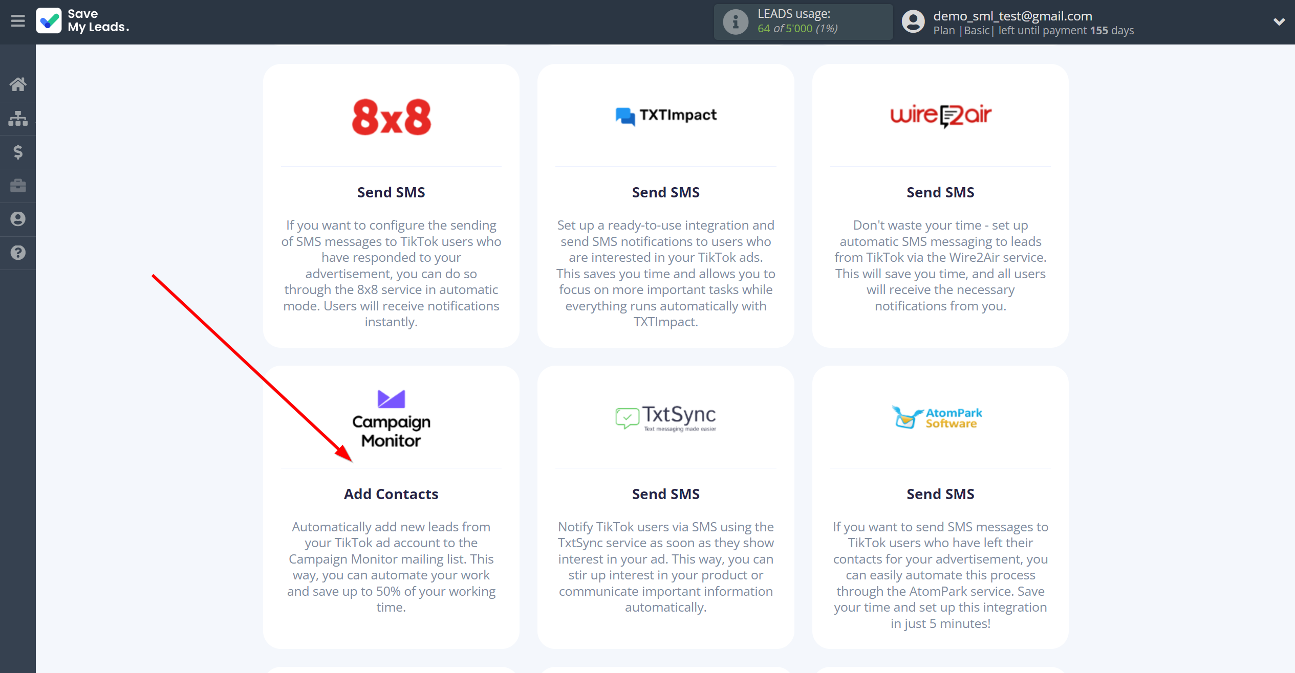The image size is (1295, 673).
Task: Click the demo_sml_test@gmail.com account email
Action: (x=1012, y=16)
